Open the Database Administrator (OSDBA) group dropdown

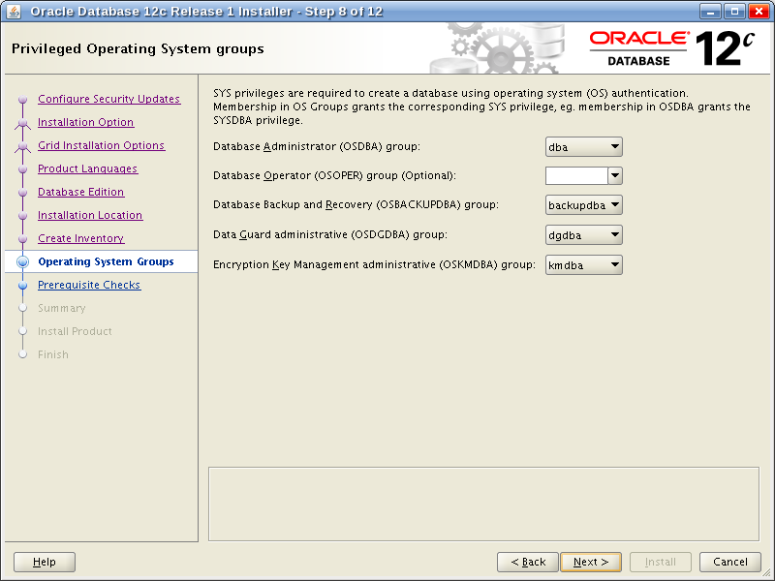[583, 147]
